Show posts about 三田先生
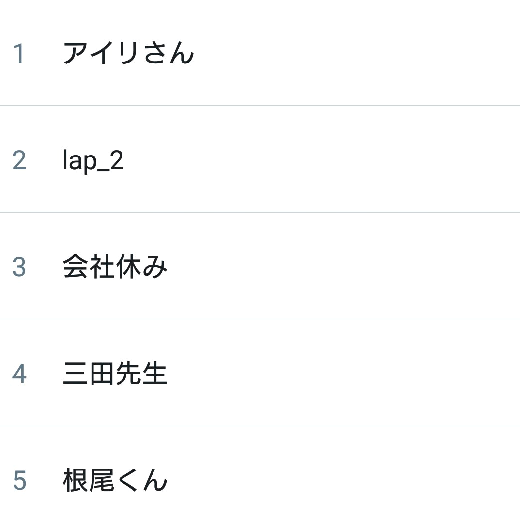This screenshot has height=532, width=520. (115, 374)
